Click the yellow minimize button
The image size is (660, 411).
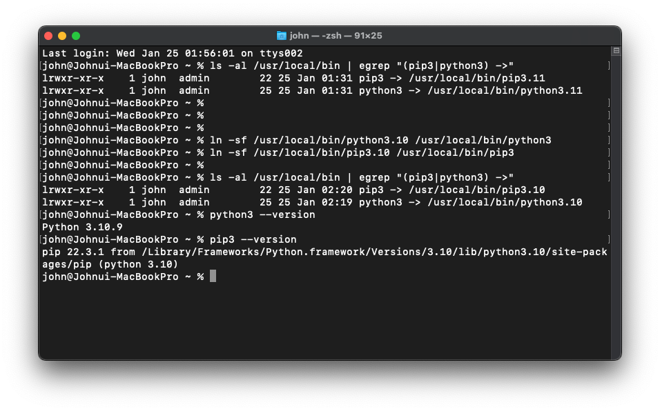pos(61,34)
